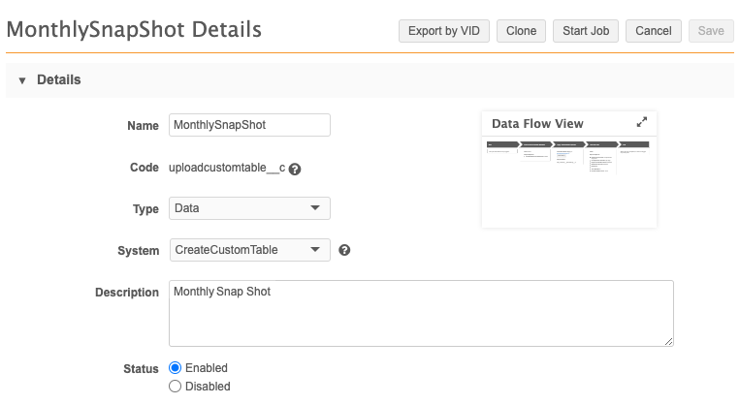
Task: Cancel editing the job details
Action: coord(653,31)
